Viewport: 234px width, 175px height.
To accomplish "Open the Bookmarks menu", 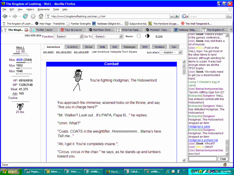I will click(43, 9).
